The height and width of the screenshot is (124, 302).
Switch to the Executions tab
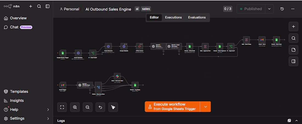173,17
